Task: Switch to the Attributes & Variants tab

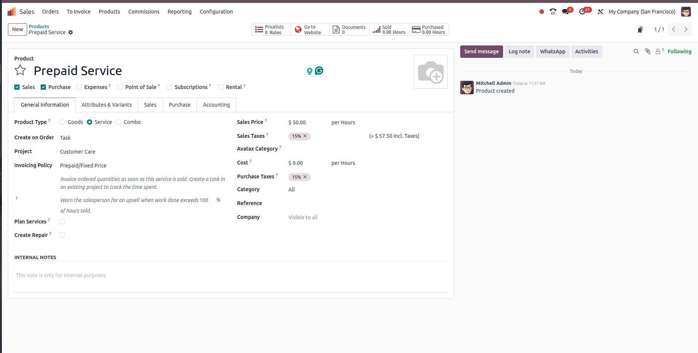Action: click(106, 105)
